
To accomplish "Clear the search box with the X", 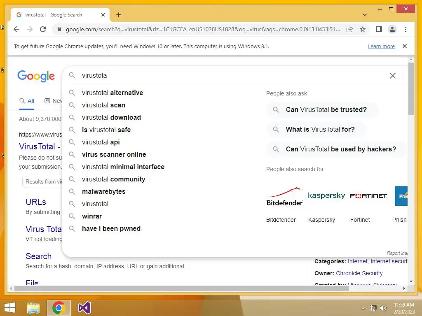I will coord(393,76).
